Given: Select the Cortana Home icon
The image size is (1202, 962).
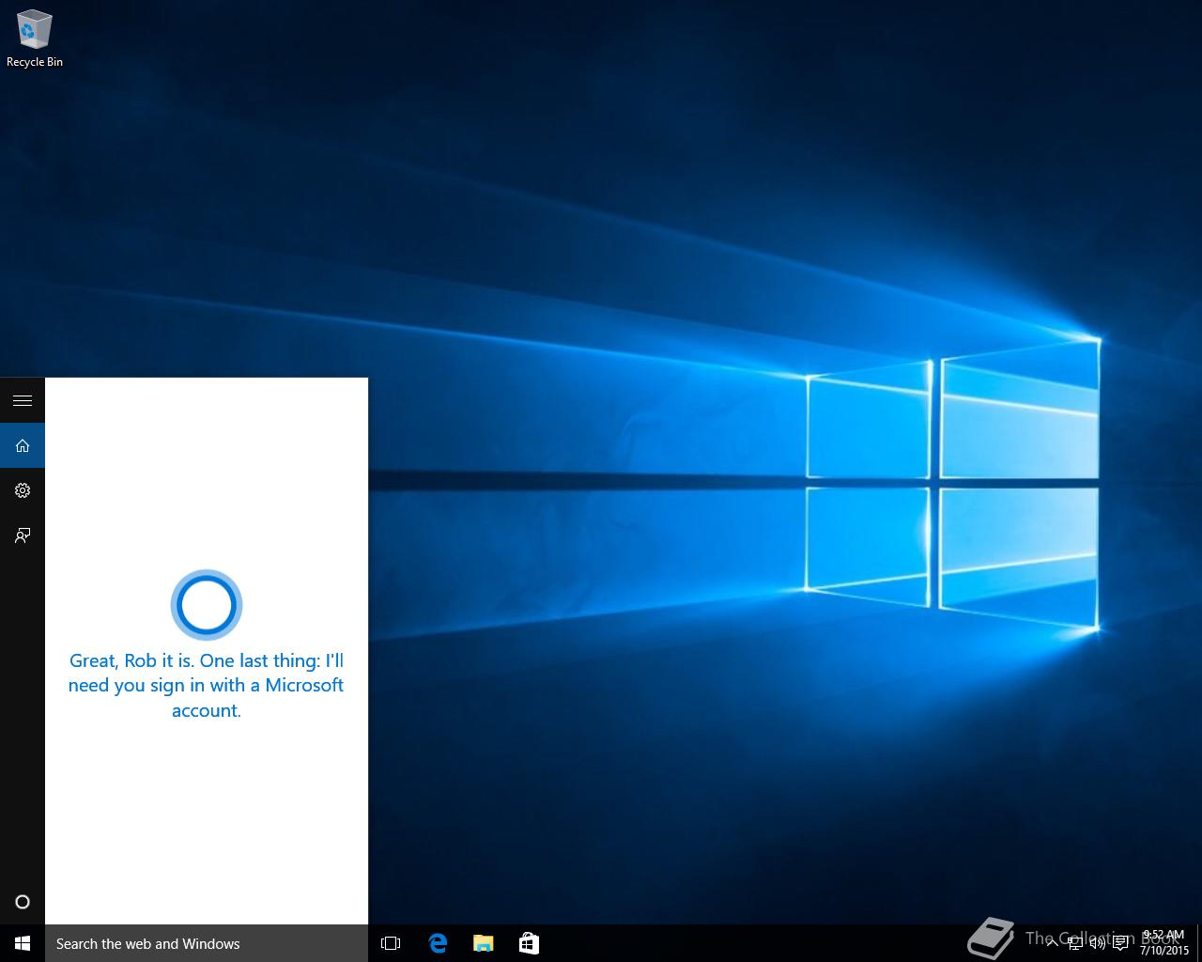Looking at the screenshot, I should pyautogui.click(x=23, y=445).
